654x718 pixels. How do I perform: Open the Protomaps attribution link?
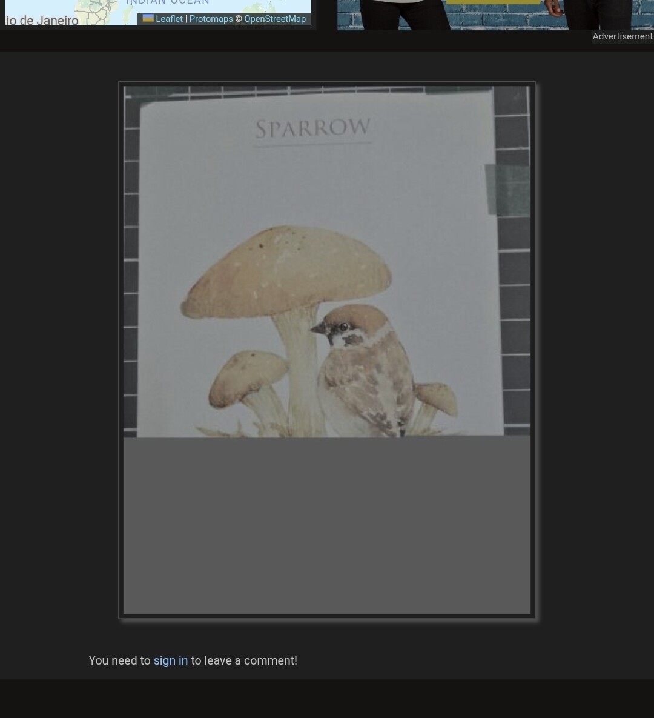[211, 19]
